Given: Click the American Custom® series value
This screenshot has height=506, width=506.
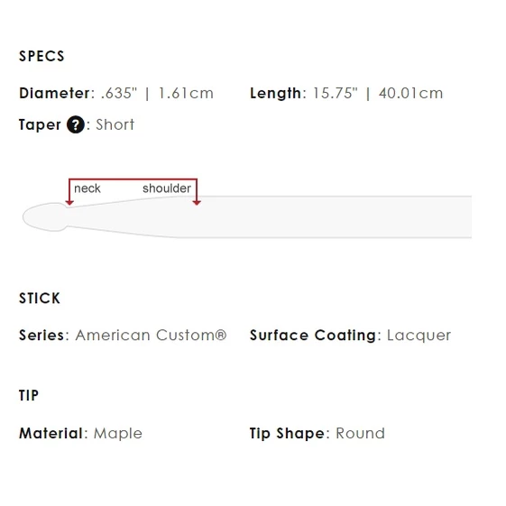Looking at the screenshot, I should [x=151, y=336].
